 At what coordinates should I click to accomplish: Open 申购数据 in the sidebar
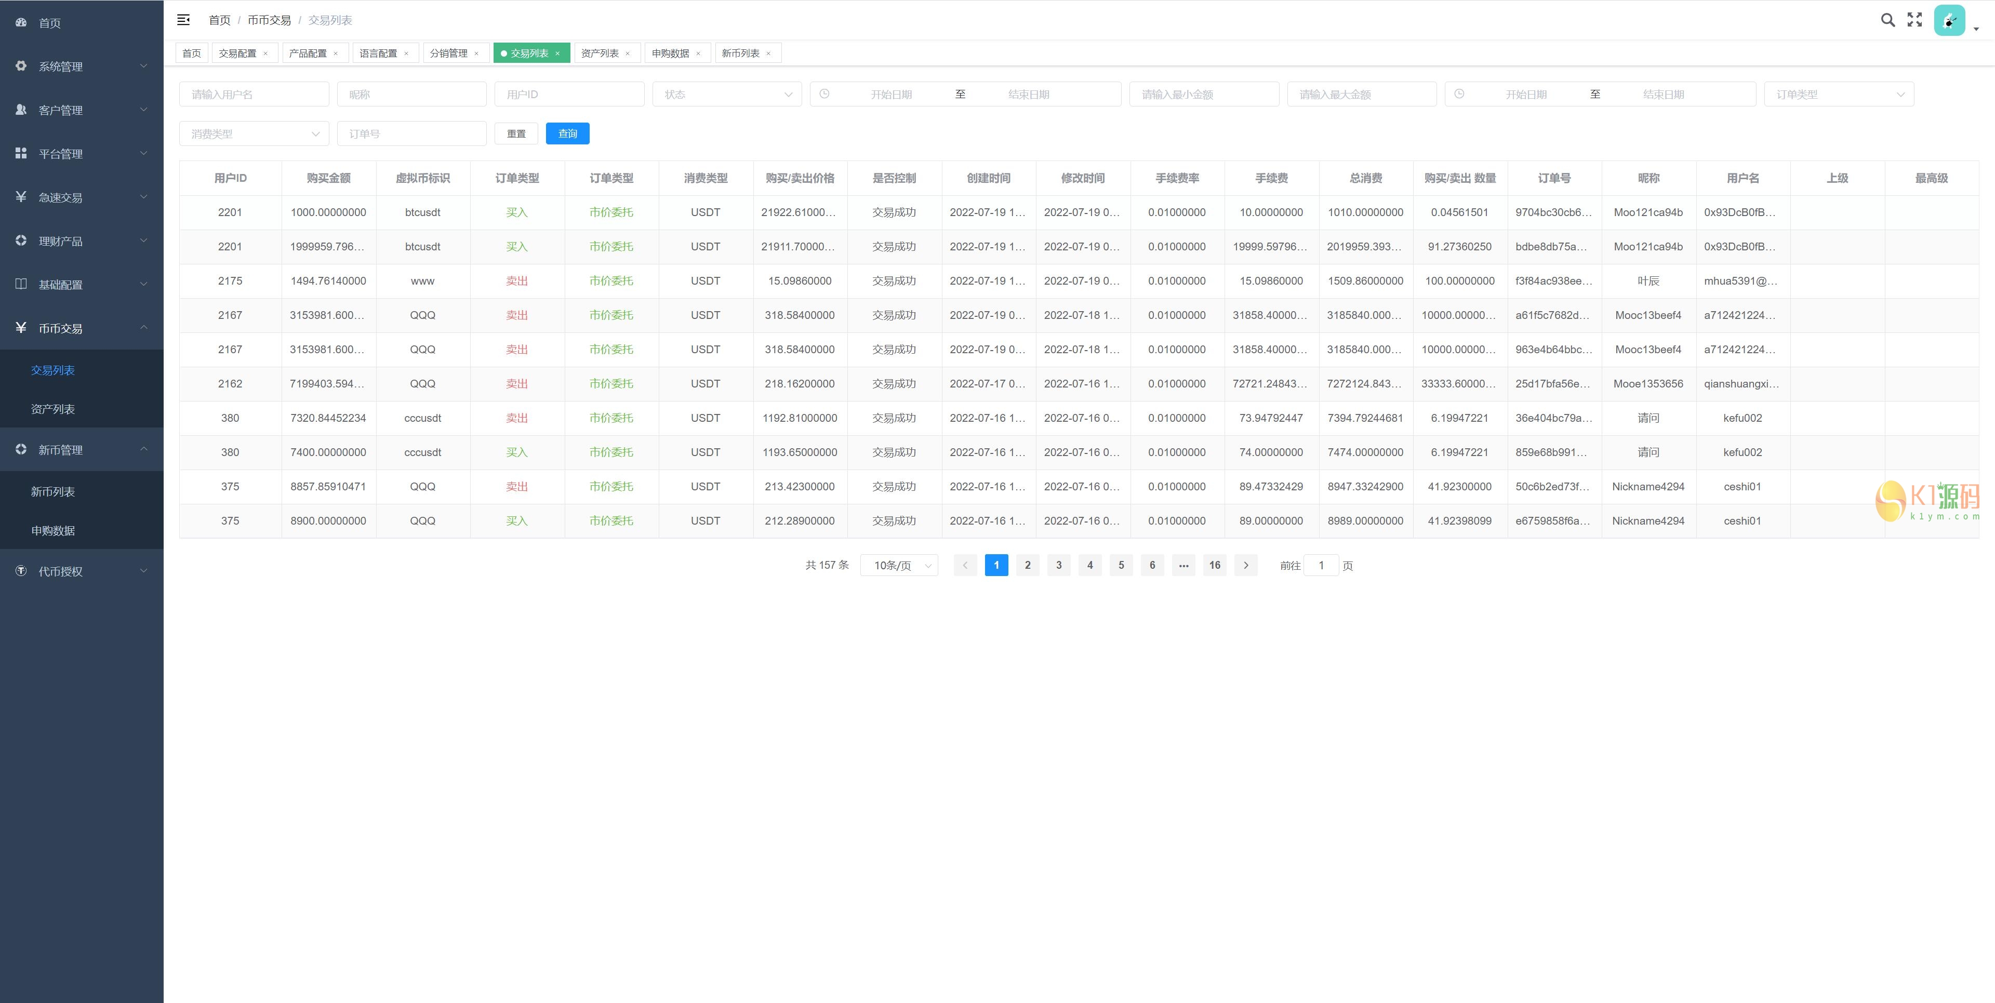52,530
